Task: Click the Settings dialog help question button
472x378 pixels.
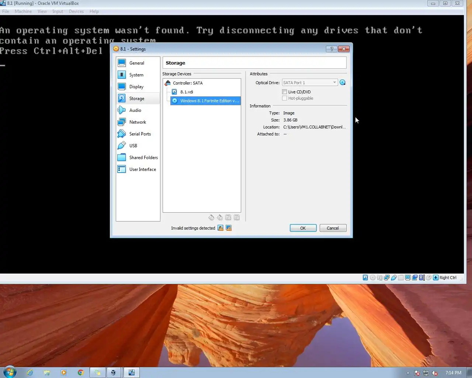Action: [332, 49]
